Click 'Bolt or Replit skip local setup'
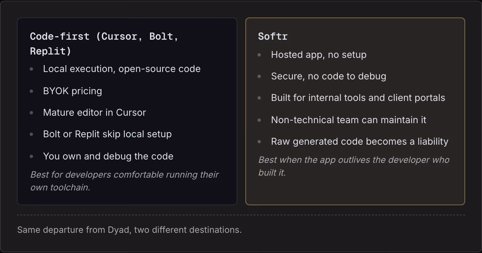Screen dimensions: 482x253 tap(107, 134)
